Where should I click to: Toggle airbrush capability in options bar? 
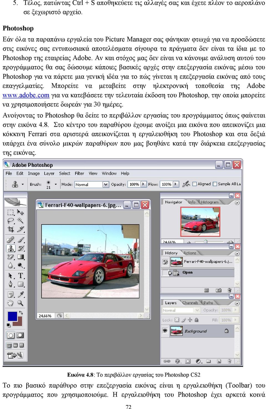[x=186, y=184]
